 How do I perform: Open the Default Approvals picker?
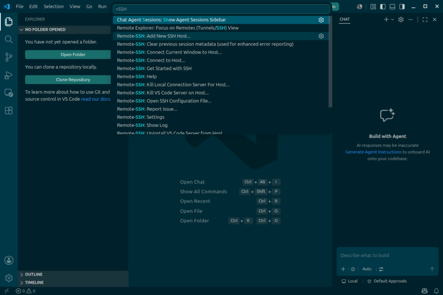point(387,281)
